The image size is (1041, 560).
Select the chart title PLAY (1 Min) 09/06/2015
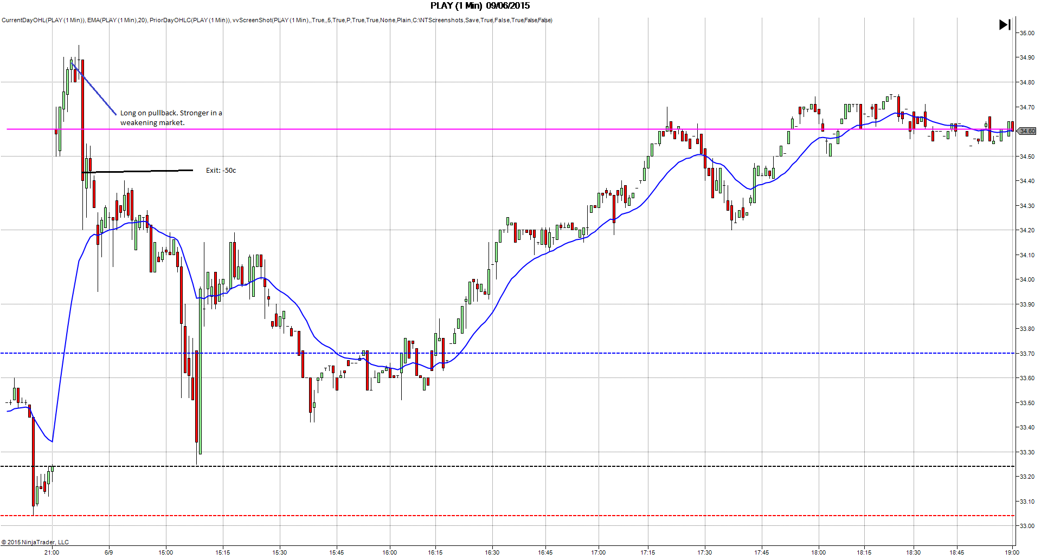click(480, 6)
